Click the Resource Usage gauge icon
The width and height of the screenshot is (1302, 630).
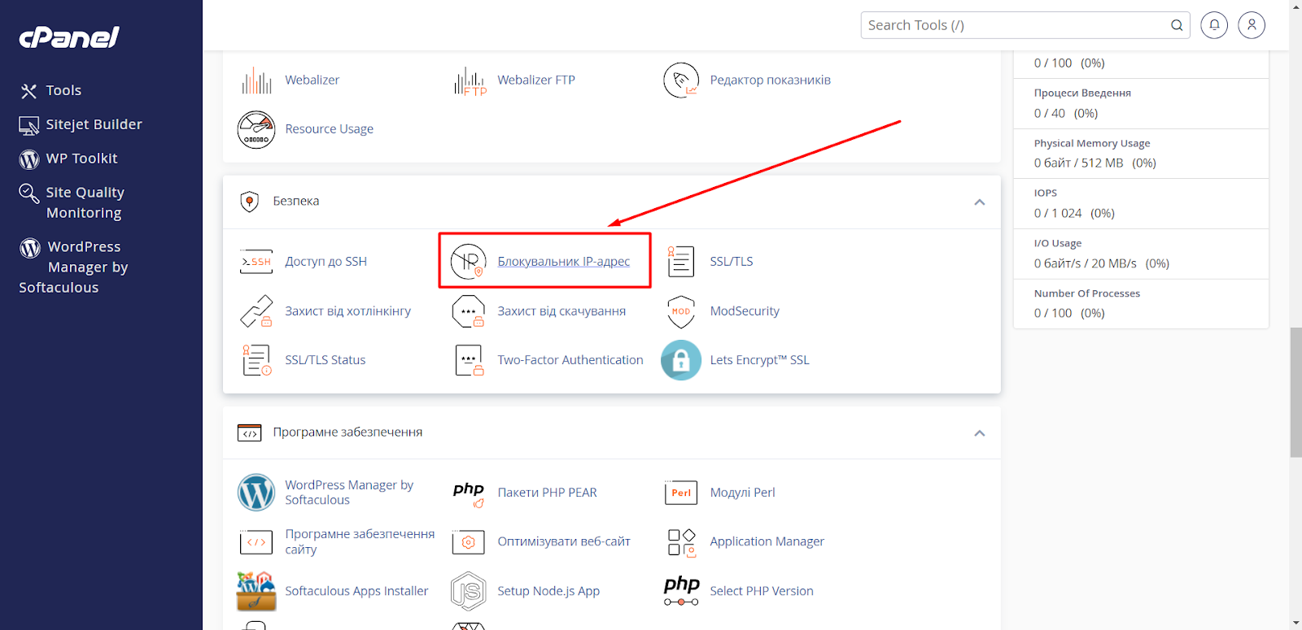click(256, 129)
